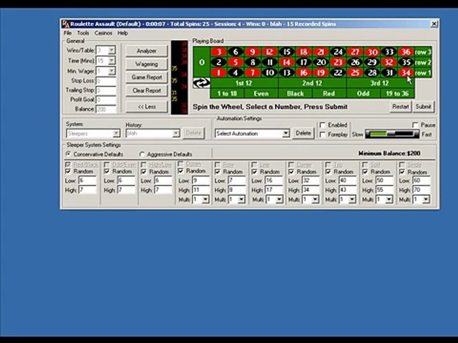
Task: Open the Game Report
Action: (x=146, y=77)
